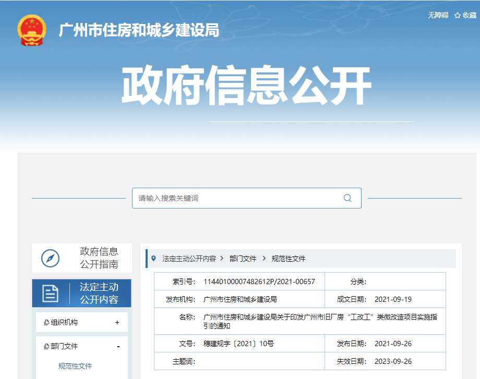The height and width of the screenshot is (379, 480).
Task: Click breadcrumb link 规范性文件
Action: [x=289, y=259]
